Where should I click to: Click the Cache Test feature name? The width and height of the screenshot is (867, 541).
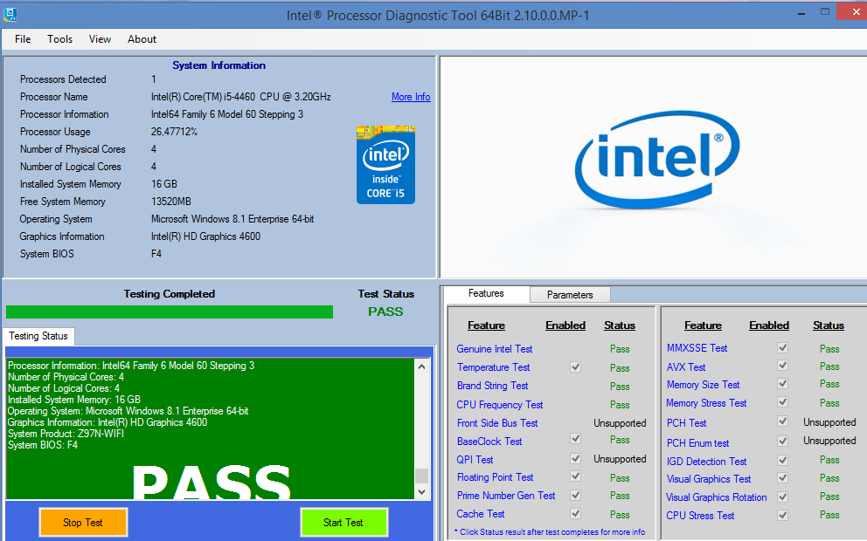tap(481, 514)
